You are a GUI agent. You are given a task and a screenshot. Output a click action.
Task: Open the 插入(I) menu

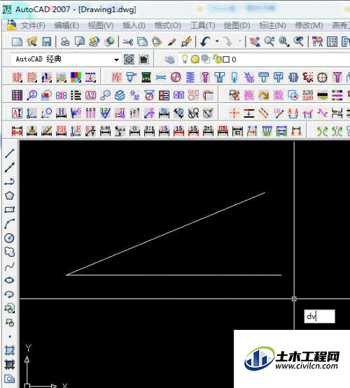point(134,25)
